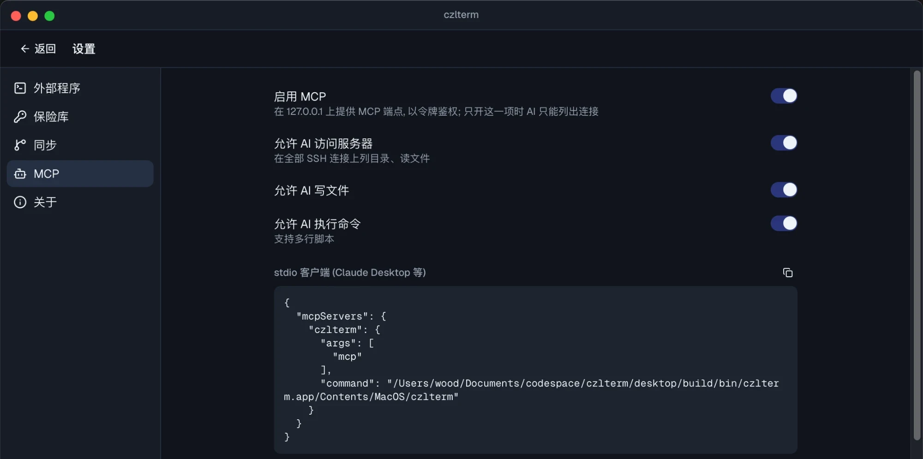Click the 允许 AI 执行命令 label

(318, 224)
